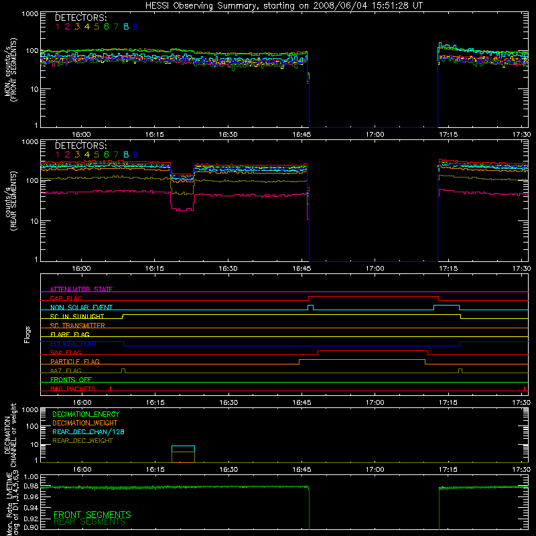Select yellow detector 4 in rear segments legend

[x=87, y=155]
